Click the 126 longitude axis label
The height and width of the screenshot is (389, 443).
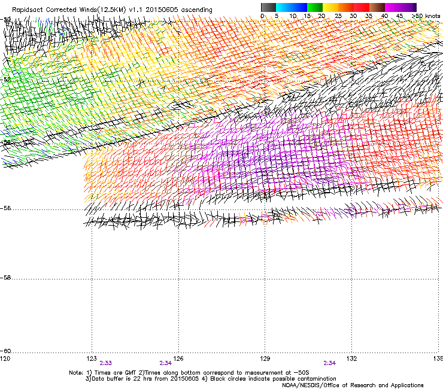tap(178, 358)
